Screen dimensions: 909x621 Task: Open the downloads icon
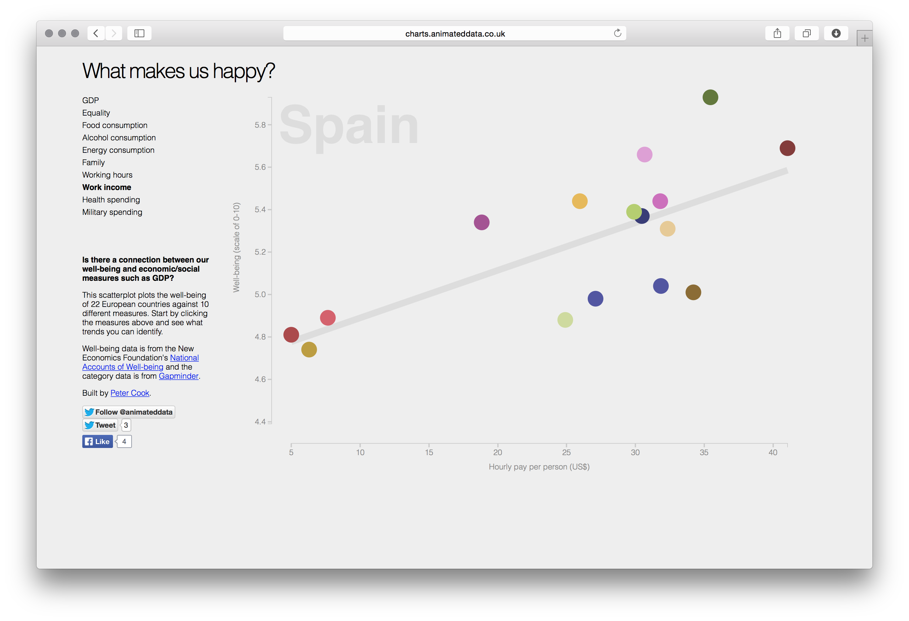pyautogui.click(x=836, y=33)
